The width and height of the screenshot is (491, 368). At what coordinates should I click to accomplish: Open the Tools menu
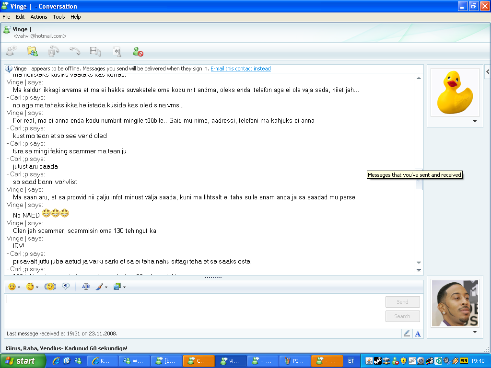pyautogui.click(x=58, y=16)
